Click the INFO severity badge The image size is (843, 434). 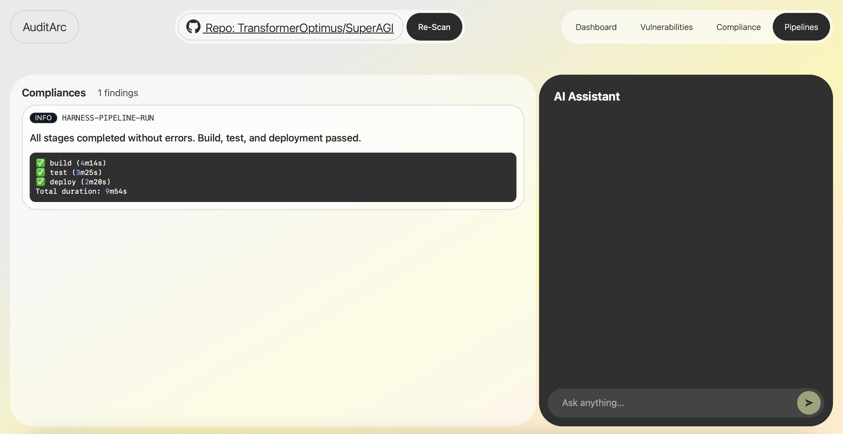coord(43,118)
